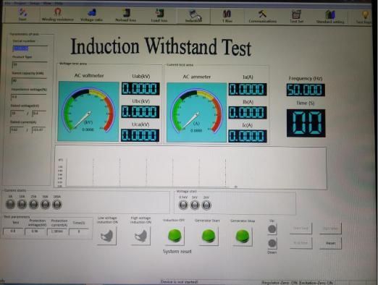Open the T Rise test
Screen dimensions: 378x285
pos(227,16)
